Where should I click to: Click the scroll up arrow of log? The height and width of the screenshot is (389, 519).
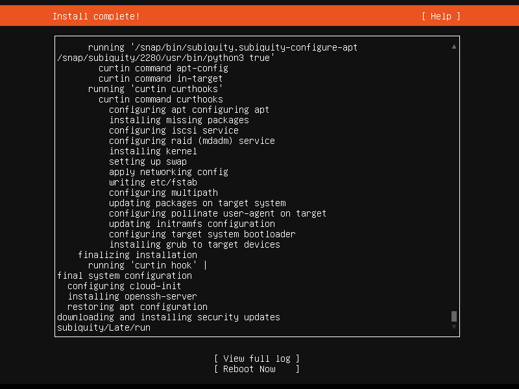tap(454, 47)
